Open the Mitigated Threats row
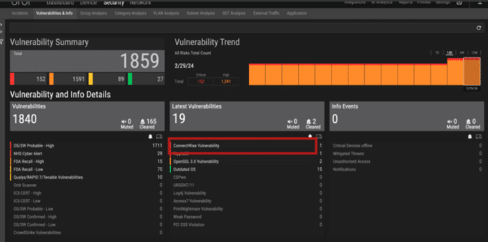This screenshot has height=242, width=488. pos(407,154)
